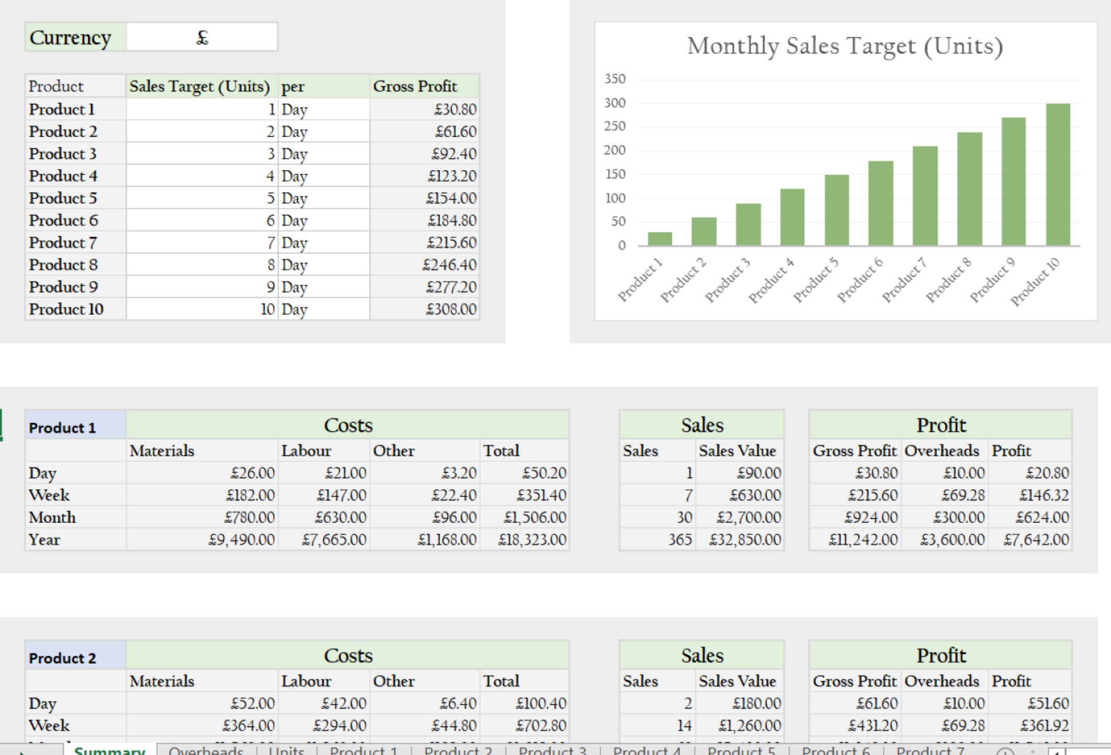The width and height of the screenshot is (1111, 755).
Task: Select Product 10's sales target cell
Action: [201, 309]
